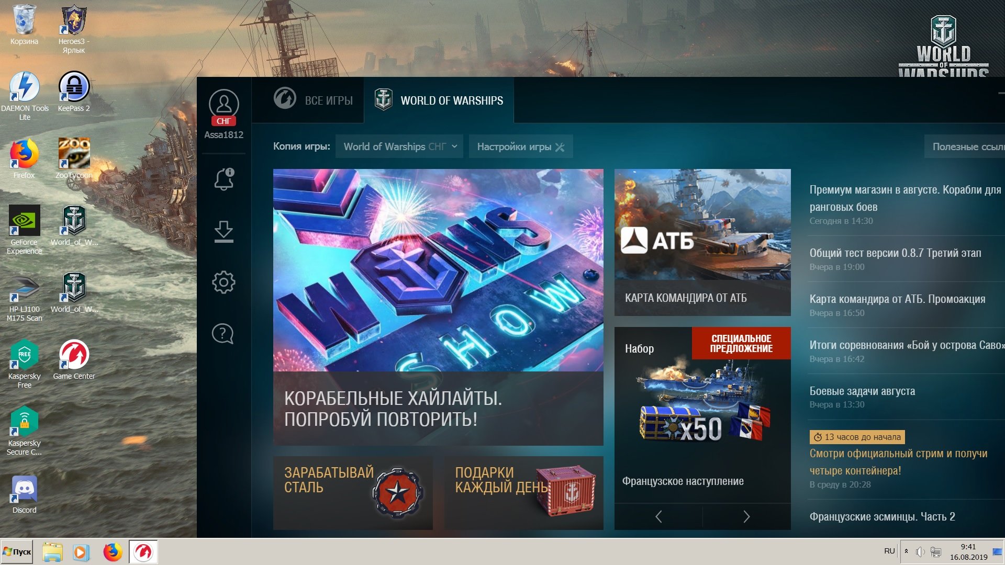Open the Французское наступление special offer card
The width and height of the screenshot is (1005, 565).
tap(702, 414)
